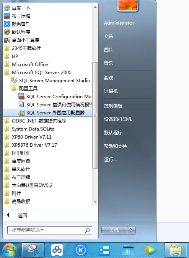Image resolution: width=189 pixels, height=258 pixels.
Task: Open Windows Explorer from taskbar
Action: pyautogui.click(x=176, y=250)
